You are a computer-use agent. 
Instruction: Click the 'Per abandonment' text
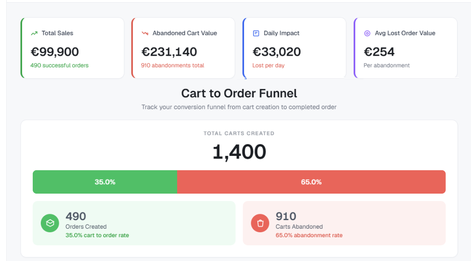tap(387, 65)
